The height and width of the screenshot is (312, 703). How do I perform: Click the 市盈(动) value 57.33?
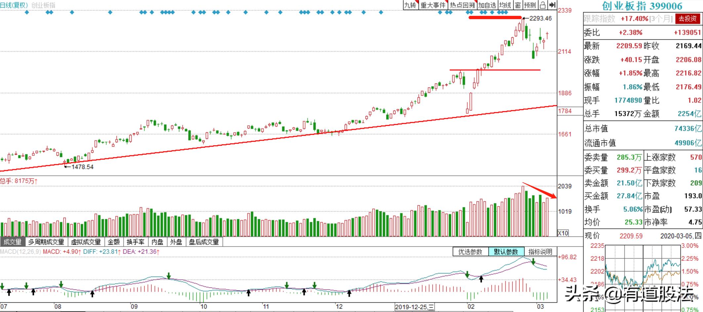click(x=693, y=209)
